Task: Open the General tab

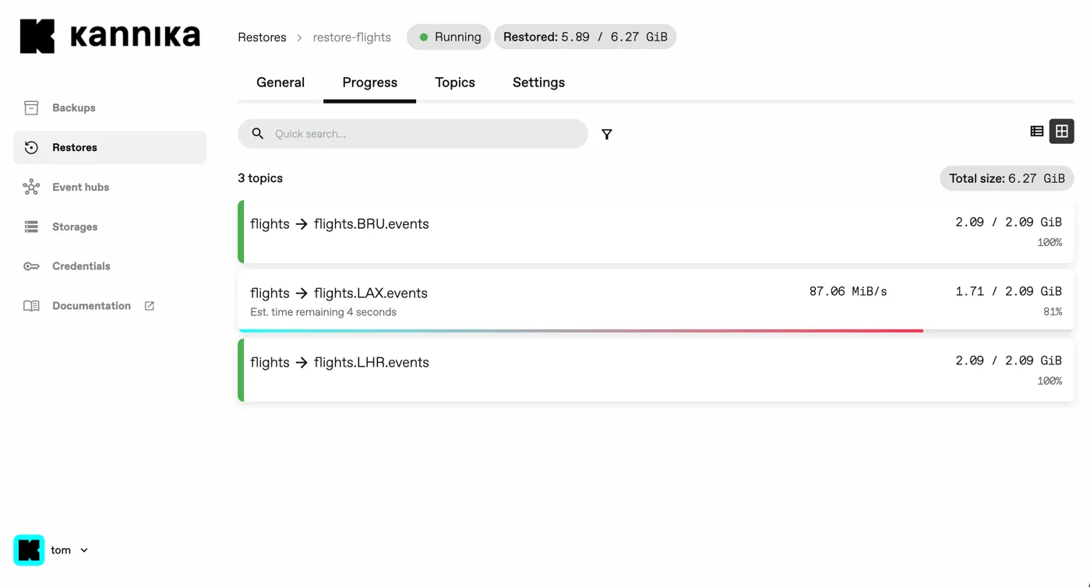Action: tap(280, 83)
